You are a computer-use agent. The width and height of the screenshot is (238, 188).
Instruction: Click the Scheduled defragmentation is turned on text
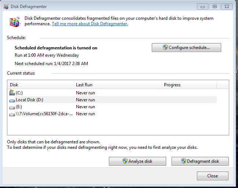point(56,48)
